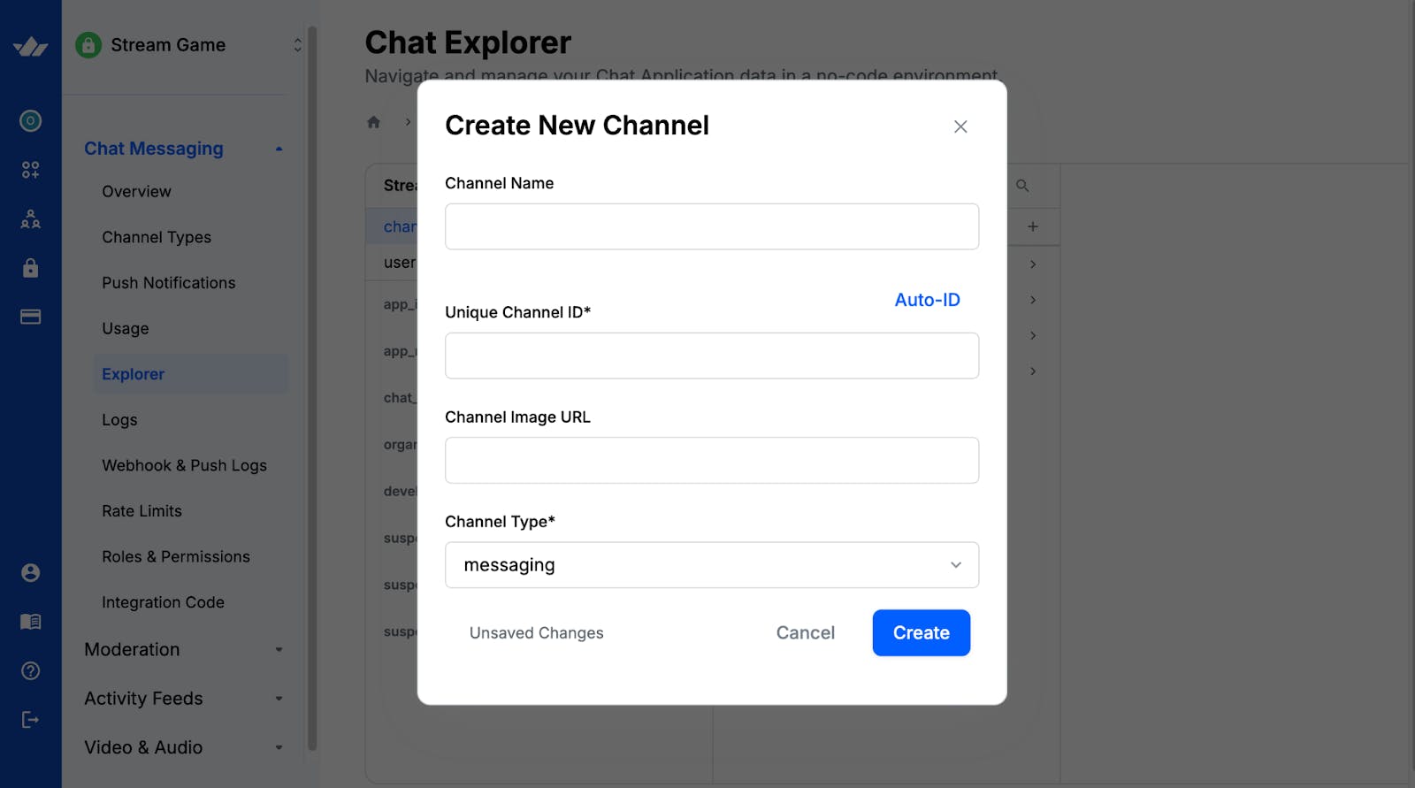1415x788 pixels.
Task: Open the lock security icon in left rail
Action: point(30,268)
